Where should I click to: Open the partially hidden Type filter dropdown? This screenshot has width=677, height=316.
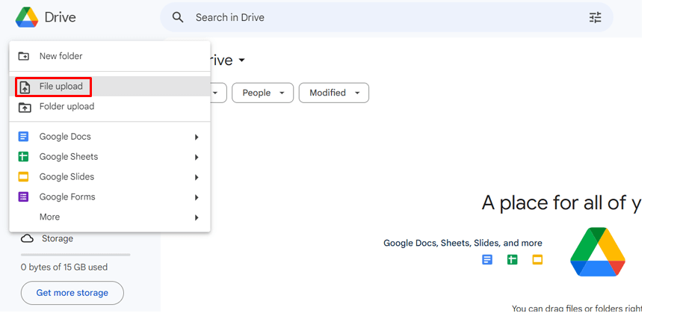point(218,93)
